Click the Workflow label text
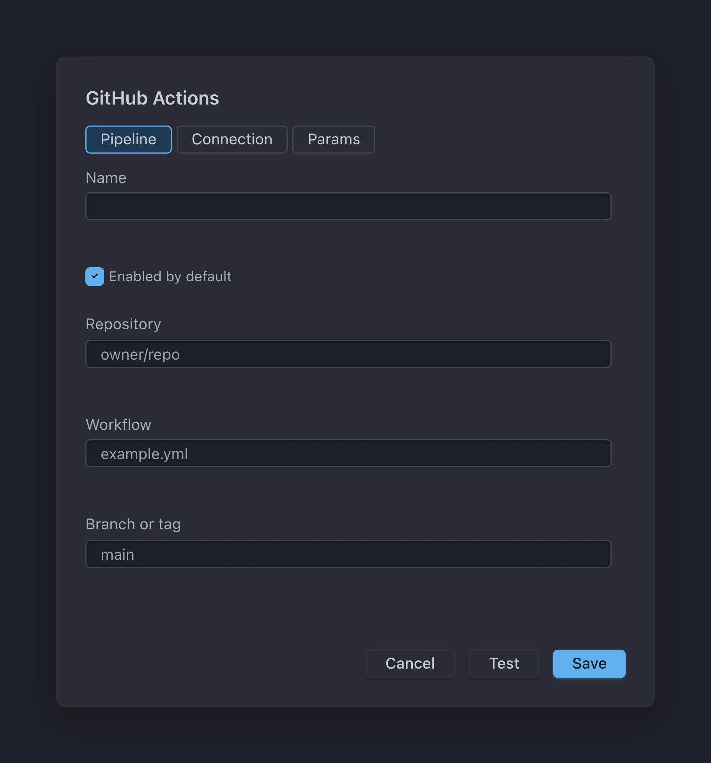 pyautogui.click(x=118, y=425)
